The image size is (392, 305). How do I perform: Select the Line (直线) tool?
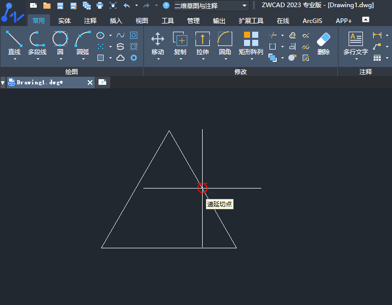[x=14, y=42]
